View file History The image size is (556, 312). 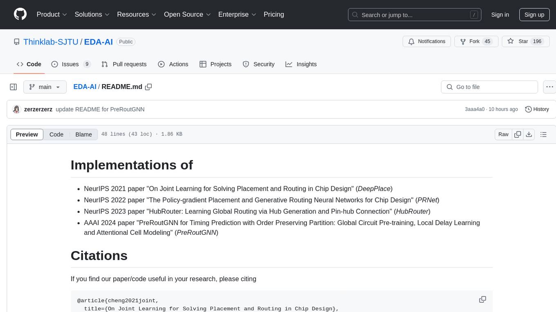pyautogui.click(x=537, y=109)
